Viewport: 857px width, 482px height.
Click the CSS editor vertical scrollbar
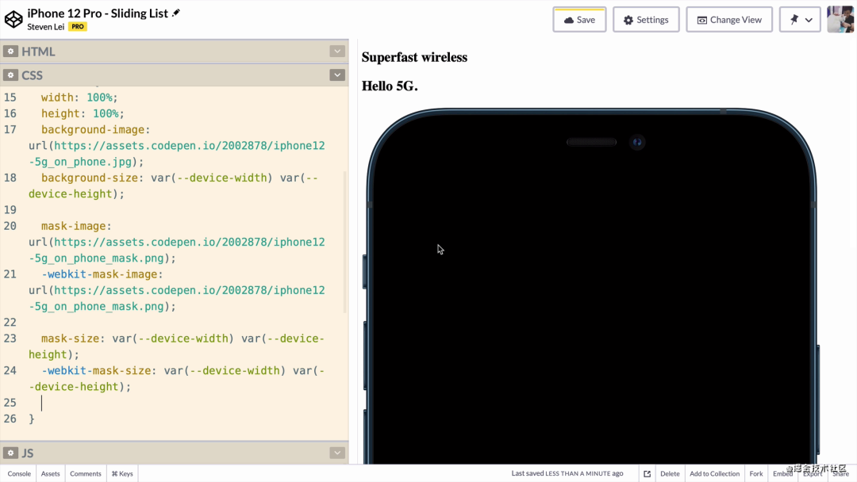(345, 242)
